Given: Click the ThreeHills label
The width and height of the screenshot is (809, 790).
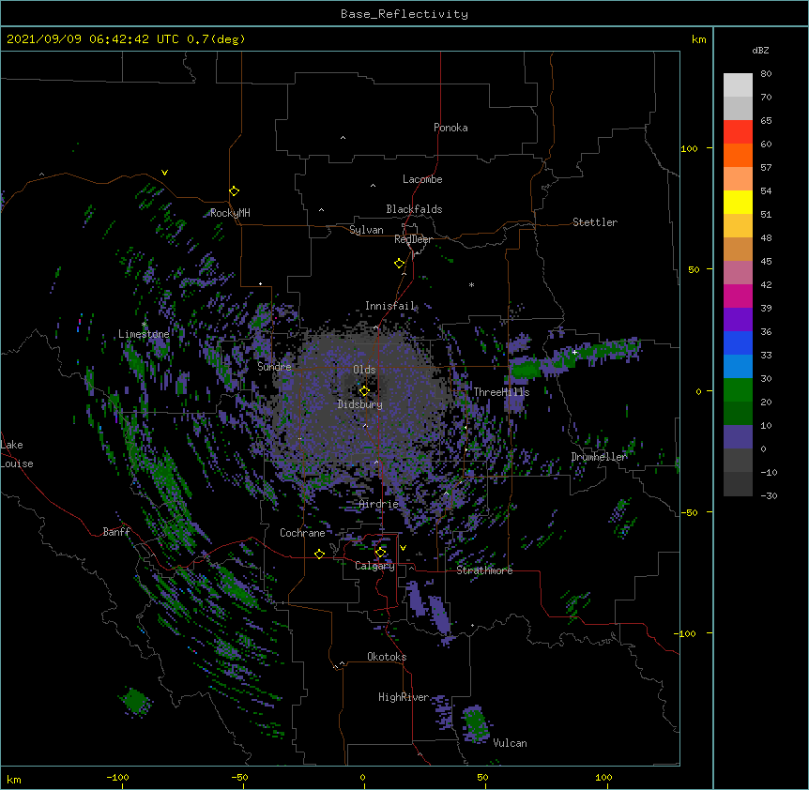Looking at the screenshot, I should click(501, 392).
